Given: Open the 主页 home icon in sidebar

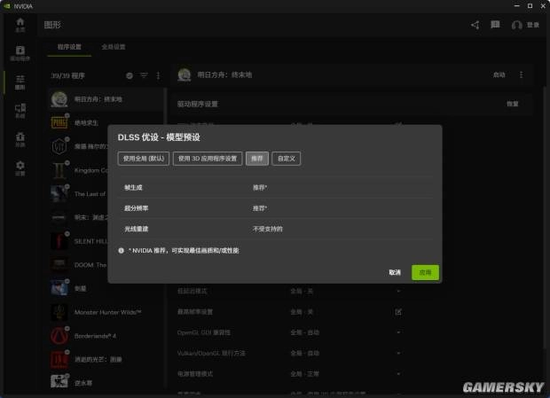Looking at the screenshot, I should [x=20, y=26].
